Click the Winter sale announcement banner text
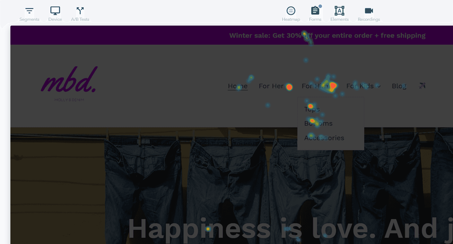453x244 pixels. (x=327, y=35)
